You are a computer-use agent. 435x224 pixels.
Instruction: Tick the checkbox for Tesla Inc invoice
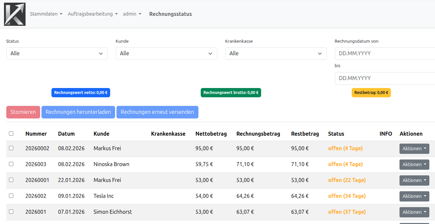pos(11,196)
